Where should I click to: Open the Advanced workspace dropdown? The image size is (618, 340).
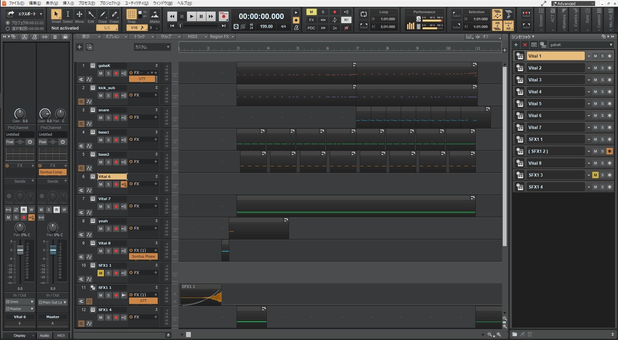[x=573, y=4]
